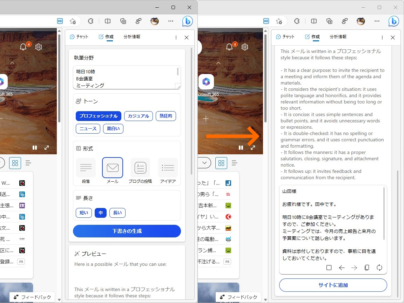The image size is (404, 303).
Task: Open Edge browser extensions puzzle icon
Action: point(90,21)
